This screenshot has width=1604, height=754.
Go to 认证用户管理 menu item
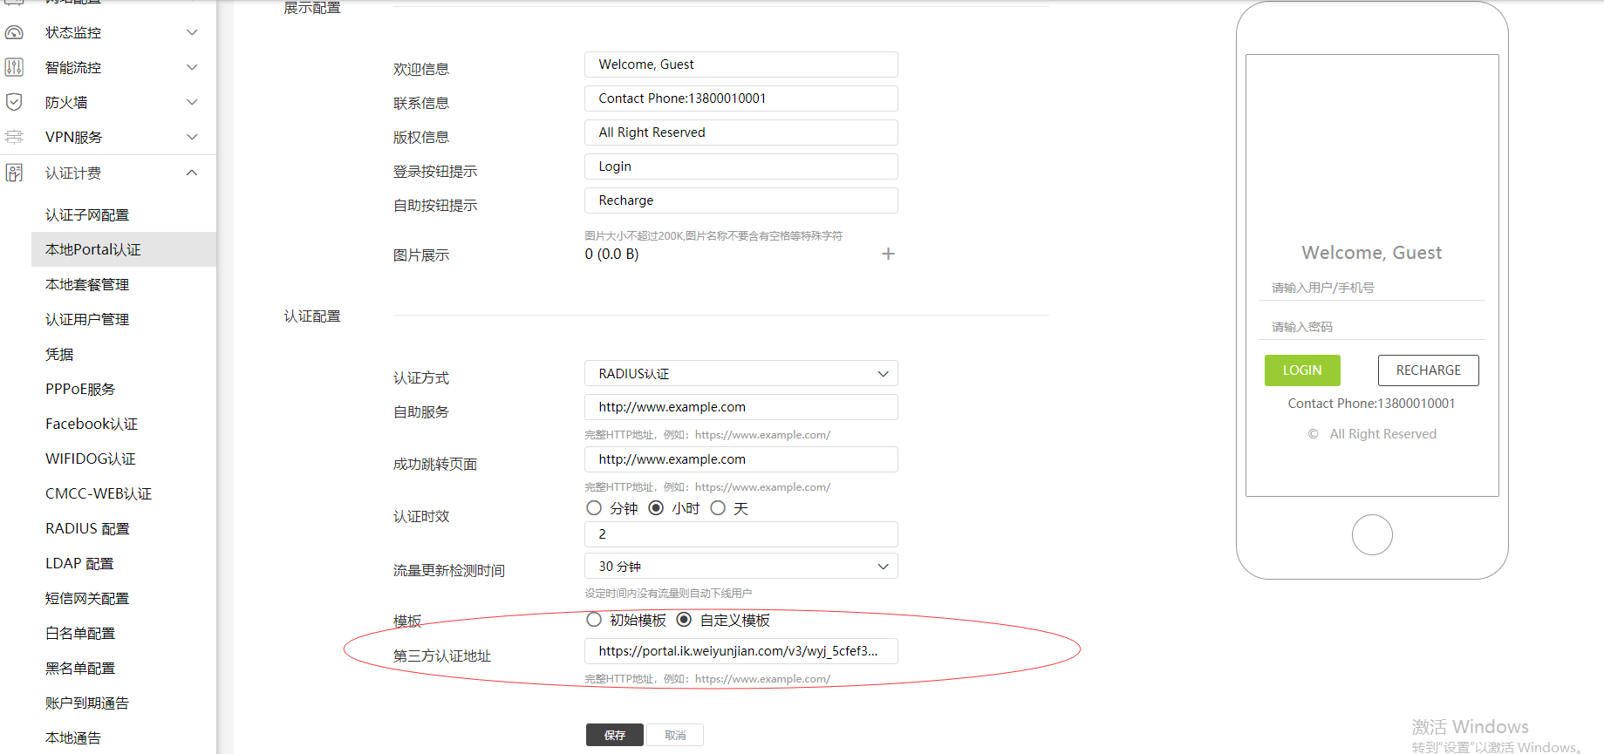pyautogui.click(x=87, y=319)
